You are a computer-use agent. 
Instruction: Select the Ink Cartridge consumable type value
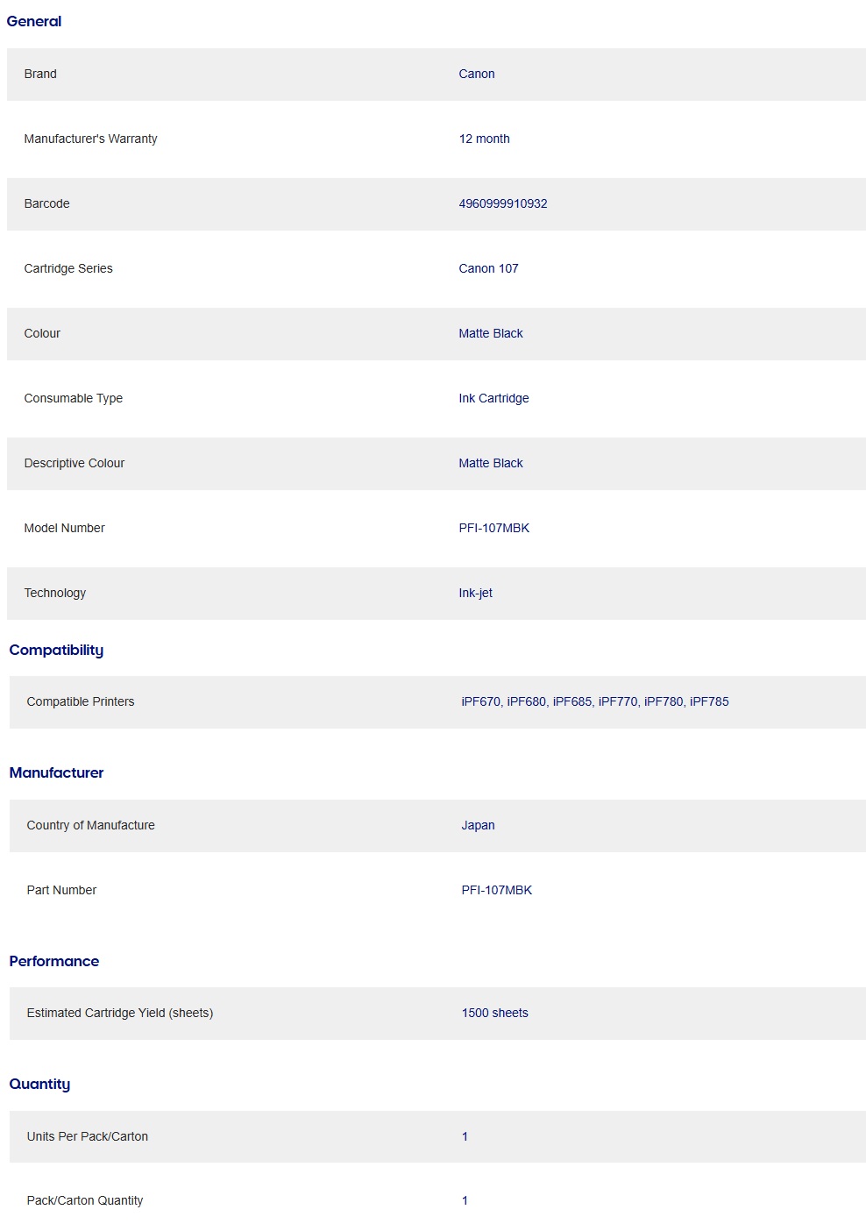493,398
